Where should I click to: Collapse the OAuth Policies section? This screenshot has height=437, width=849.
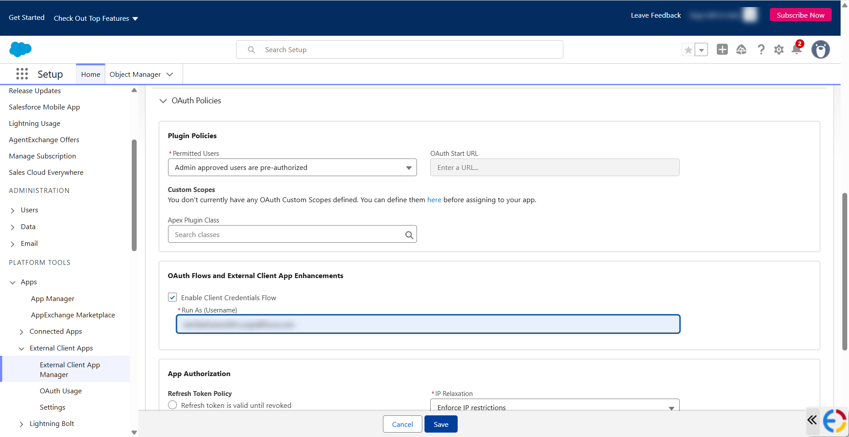pyautogui.click(x=163, y=101)
